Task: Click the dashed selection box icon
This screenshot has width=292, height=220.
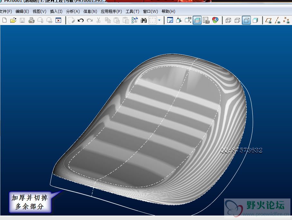Action: 152,20
